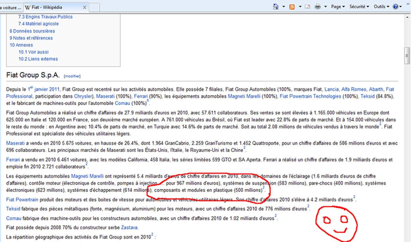
Task: Open the Outils menu
Action: click(381, 7)
